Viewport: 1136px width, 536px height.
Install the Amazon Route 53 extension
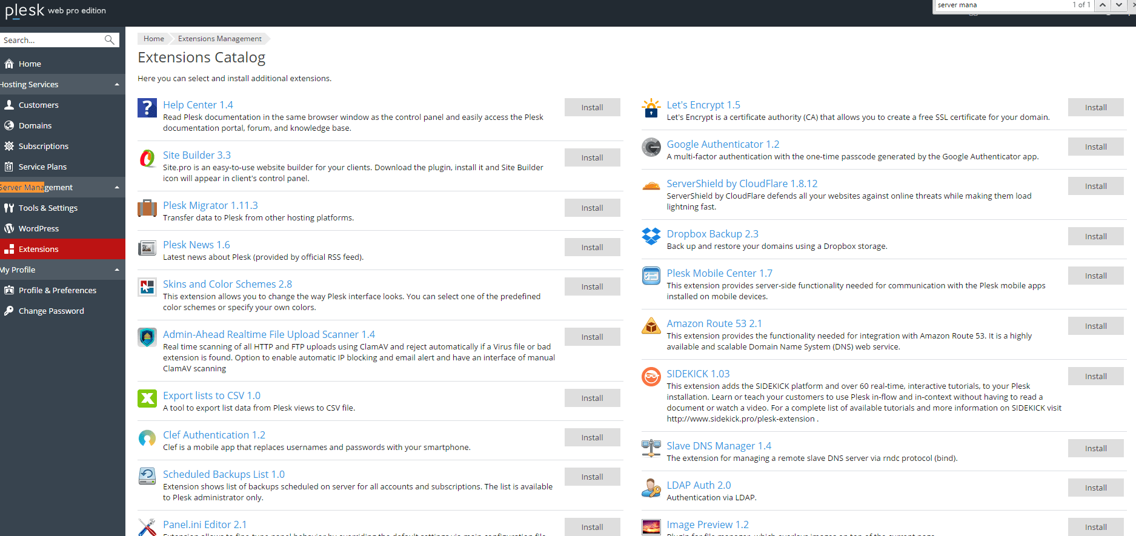click(1095, 326)
